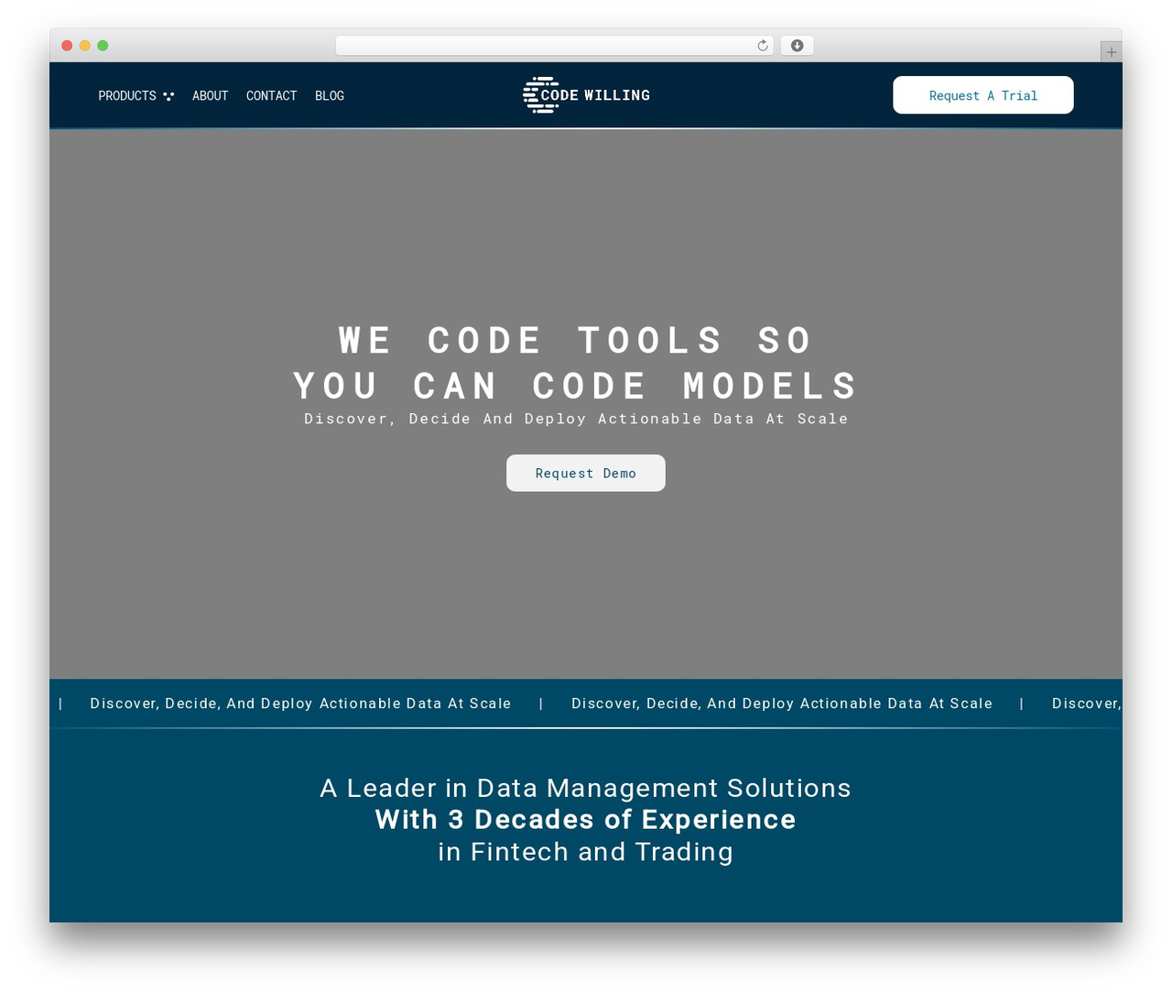Screen dimensions: 1172x993
Task: Click the headline line "YOU CAN CODE MODELS"
Action: point(577,386)
